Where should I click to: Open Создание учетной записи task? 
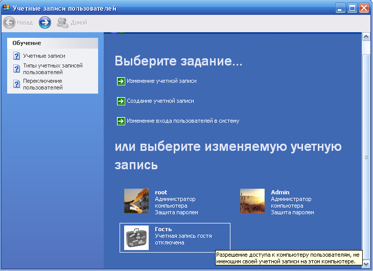[160, 101]
